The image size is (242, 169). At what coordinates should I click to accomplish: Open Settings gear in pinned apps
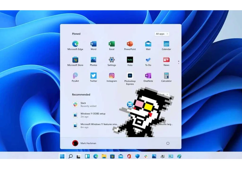pyautogui.click(x=112, y=61)
